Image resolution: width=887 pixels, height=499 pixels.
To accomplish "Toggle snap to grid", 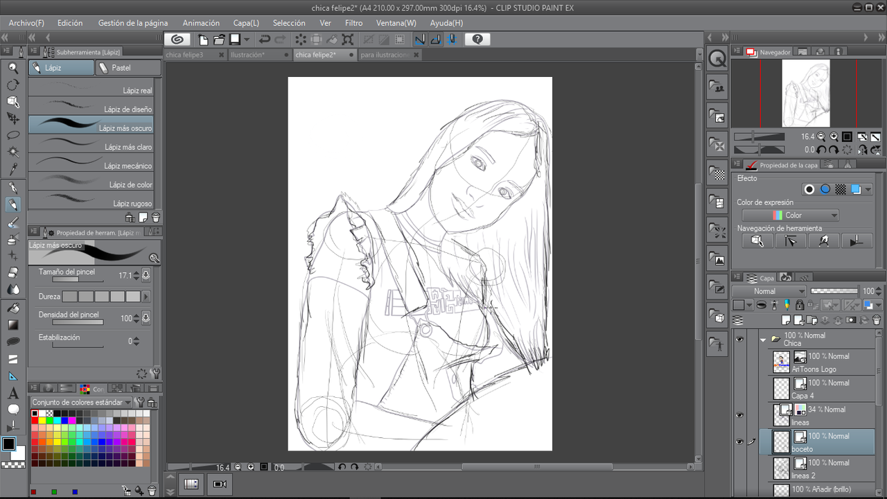I will click(452, 40).
